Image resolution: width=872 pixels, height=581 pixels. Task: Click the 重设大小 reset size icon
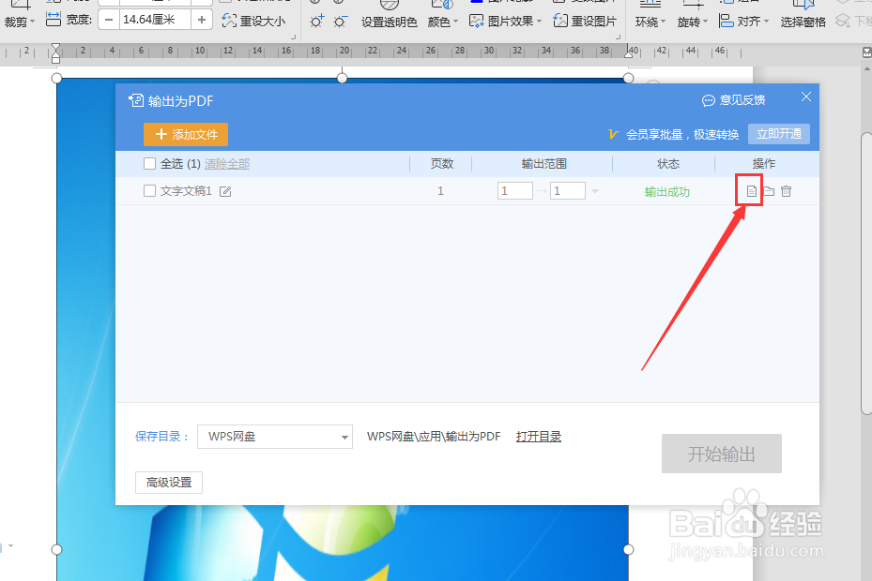pos(253,19)
